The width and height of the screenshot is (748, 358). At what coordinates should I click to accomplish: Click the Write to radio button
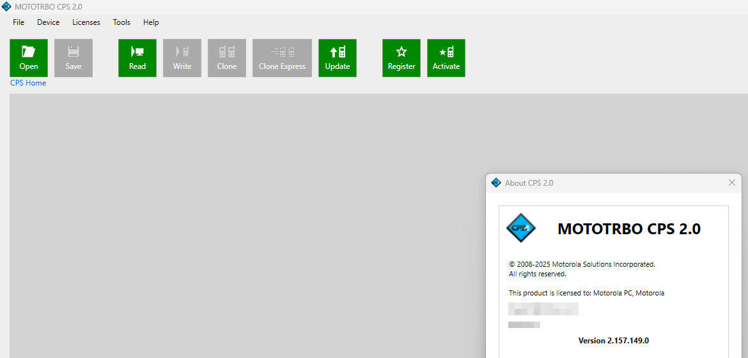pyautogui.click(x=182, y=58)
